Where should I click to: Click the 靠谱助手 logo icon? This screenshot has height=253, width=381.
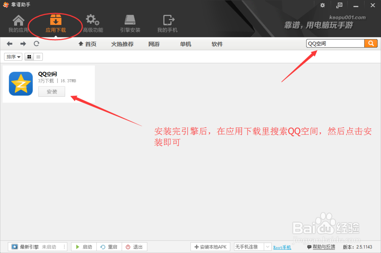click(x=6, y=5)
